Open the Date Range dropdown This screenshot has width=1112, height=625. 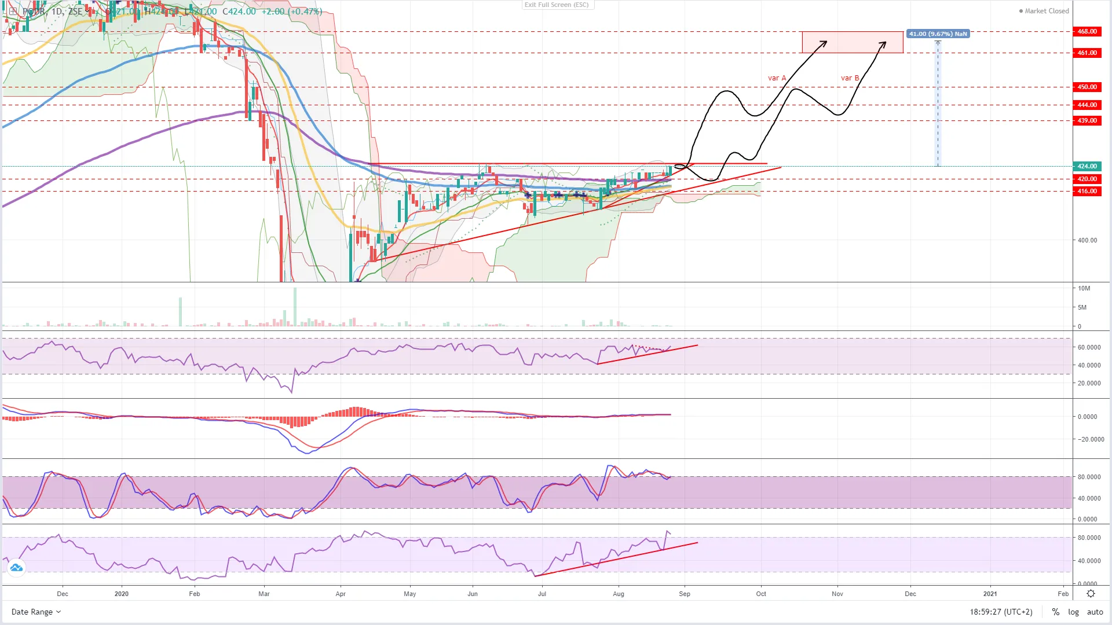pos(36,612)
